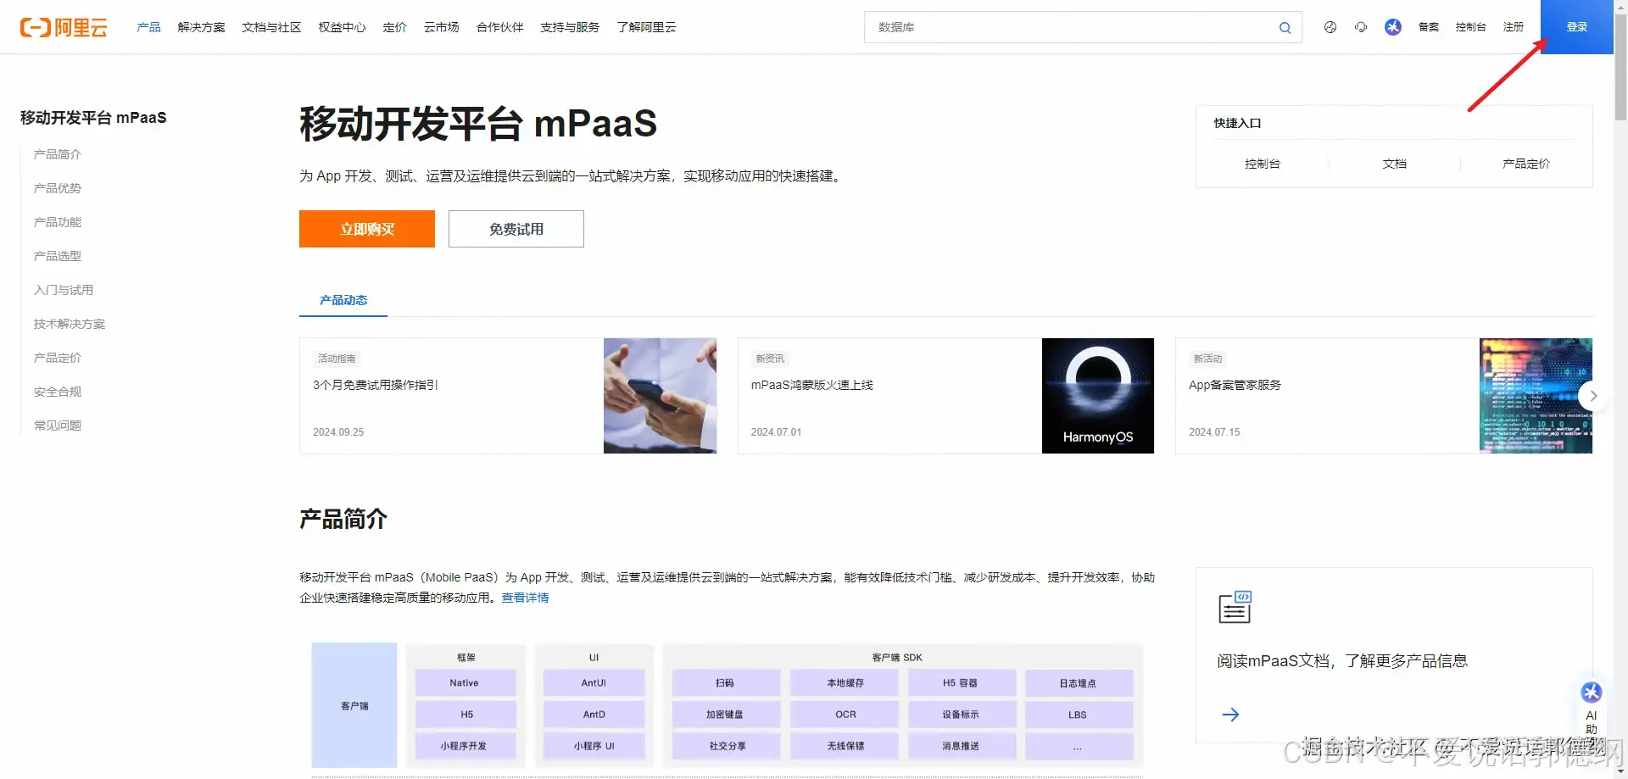Image resolution: width=1628 pixels, height=779 pixels.
Task: Open 支持与服务 menu
Action: [570, 27]
